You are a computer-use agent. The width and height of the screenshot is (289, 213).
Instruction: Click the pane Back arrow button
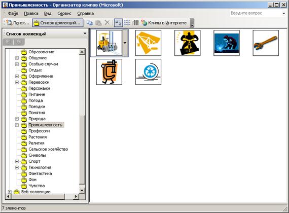point(8,42)
